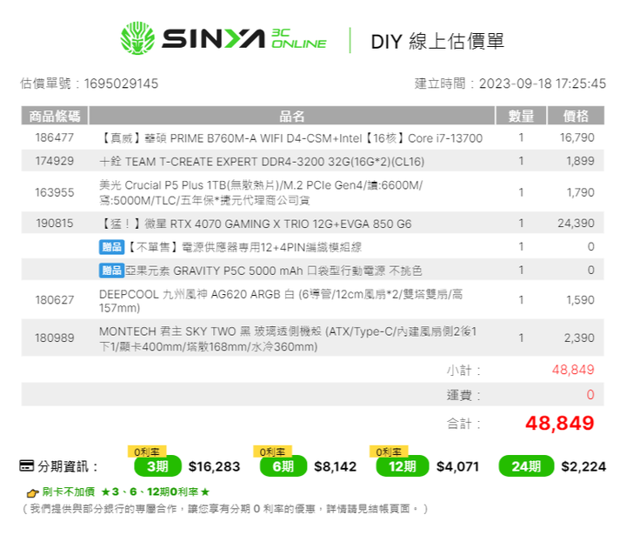Click the $16,283 installment amount

tap(215, 466)
